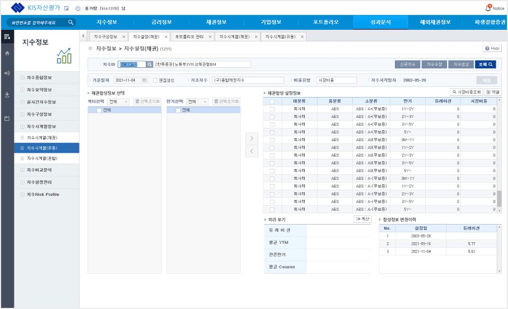Screen dimensions: 508x309
Task: Open the 성과분석 top menu
Action: pos(380,23)
